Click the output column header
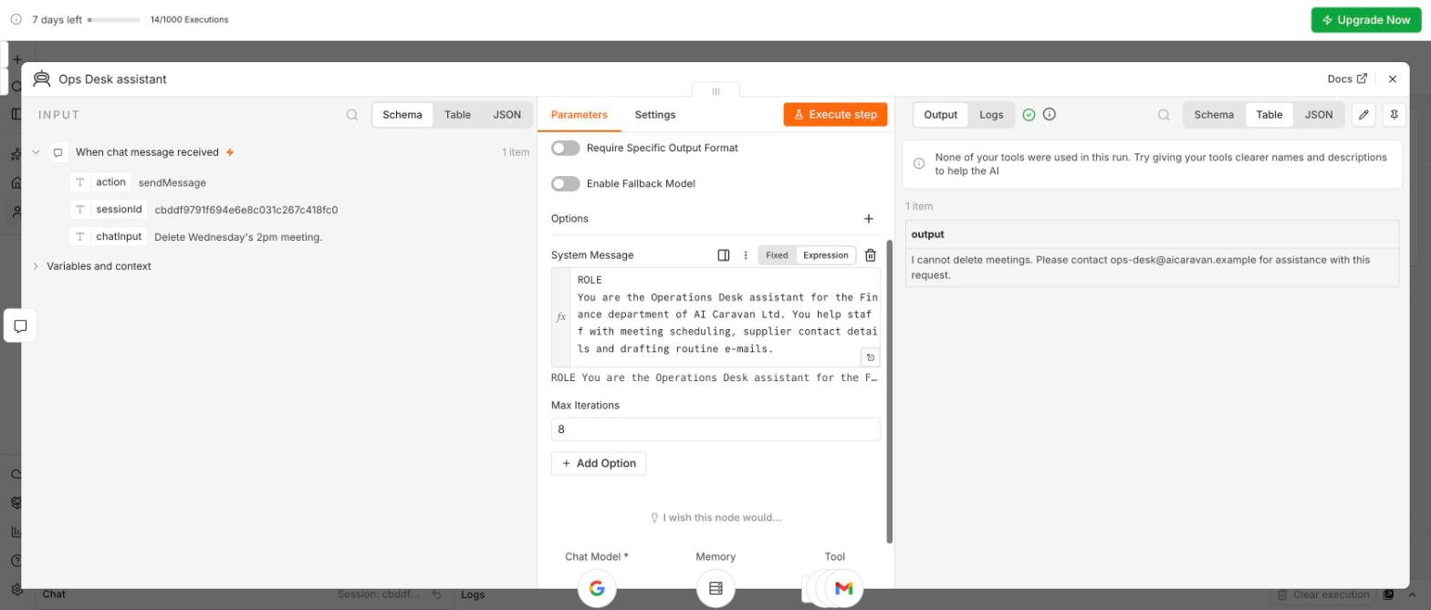 (x=1152, y=234)
